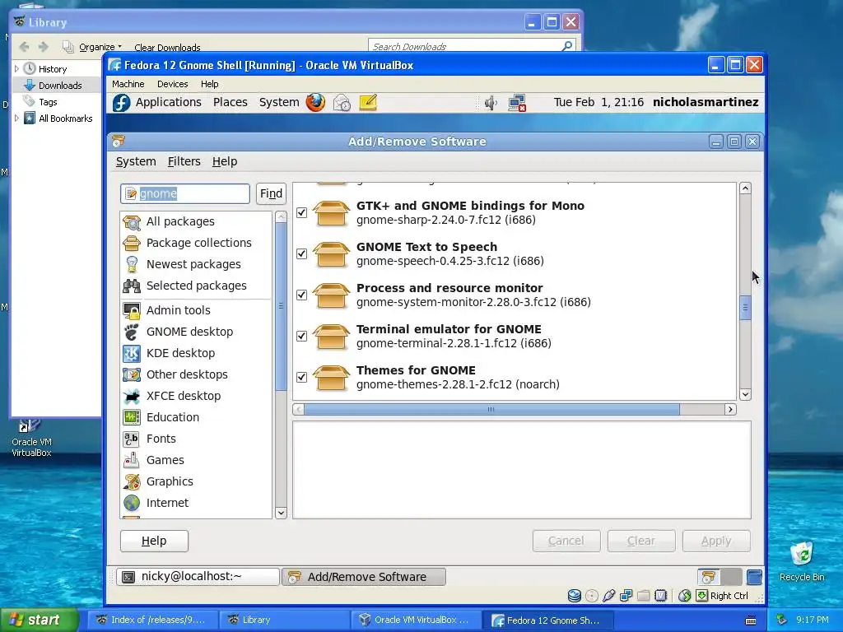Open the Filters menu in Add/Remove Software

184,161
